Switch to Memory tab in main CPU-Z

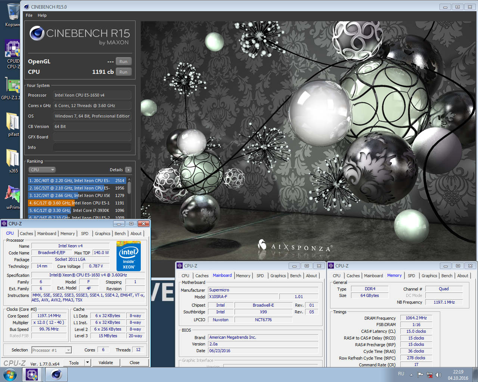click(x=68, y=234)
